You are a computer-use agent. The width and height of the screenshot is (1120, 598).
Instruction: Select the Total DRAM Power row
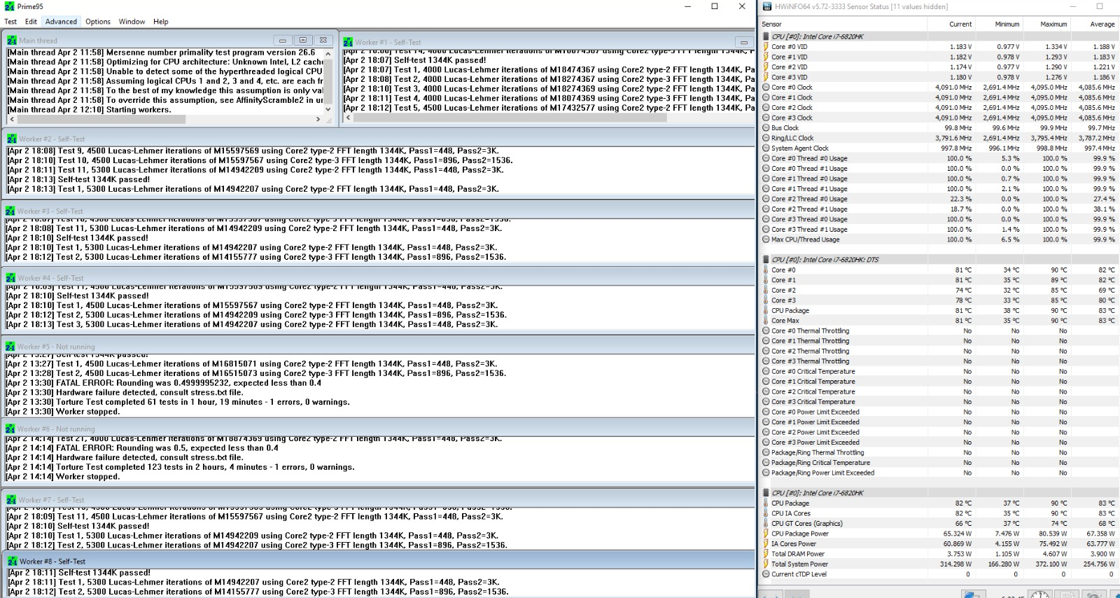[939, 554]
